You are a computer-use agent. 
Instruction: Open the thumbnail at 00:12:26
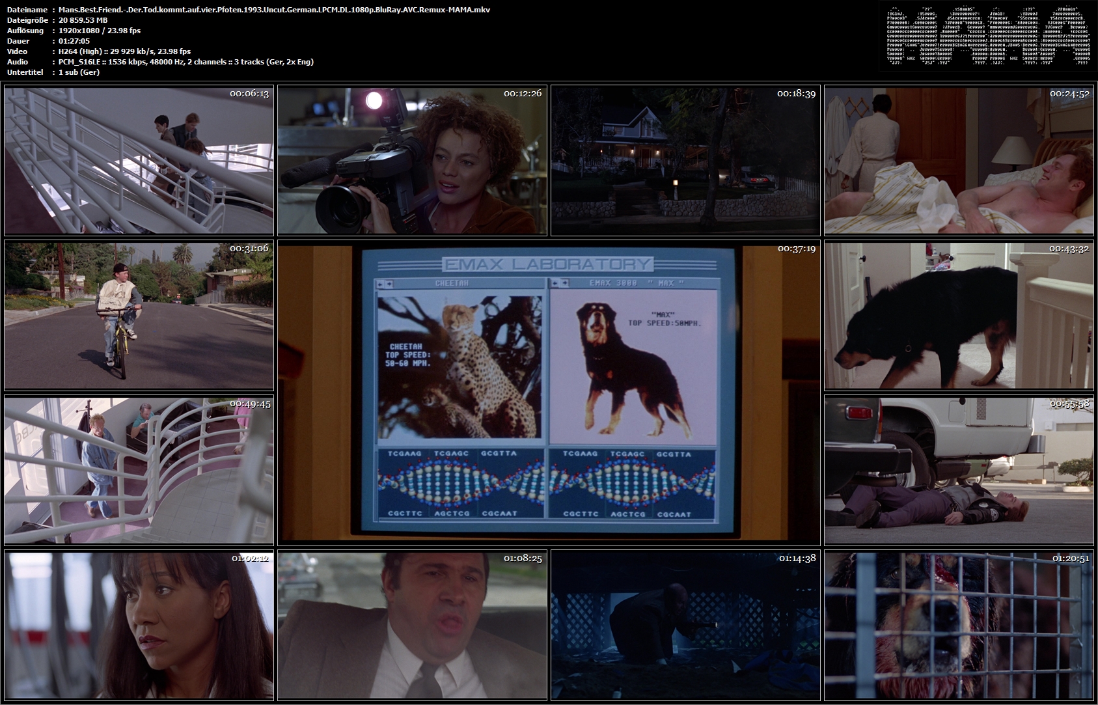pyautogui.click(x=412, y=160)
